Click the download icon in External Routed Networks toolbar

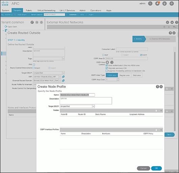(169, 27)
